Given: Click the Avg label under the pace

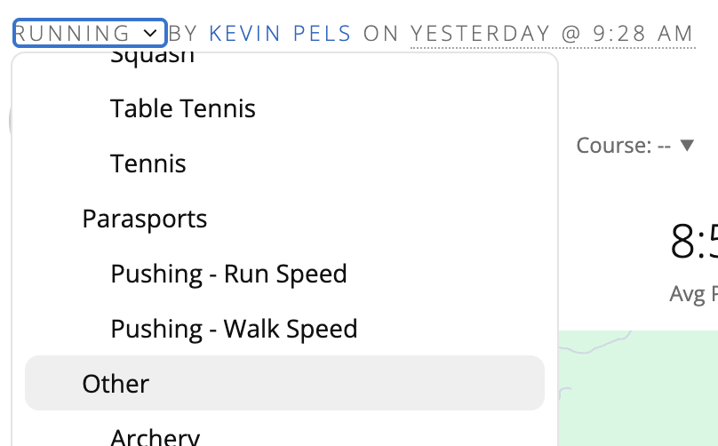Looking at the screenshot, I should pyautogui.click(x=693, y=294).
